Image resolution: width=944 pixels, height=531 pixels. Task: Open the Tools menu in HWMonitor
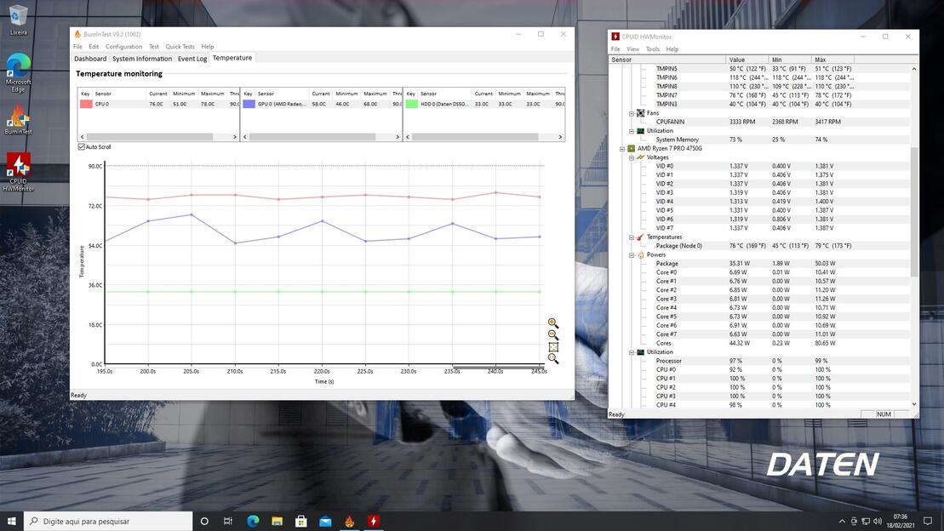653,49
